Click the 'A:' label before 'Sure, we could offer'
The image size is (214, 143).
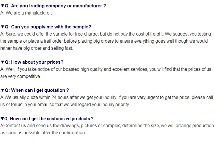click(2, 34)
